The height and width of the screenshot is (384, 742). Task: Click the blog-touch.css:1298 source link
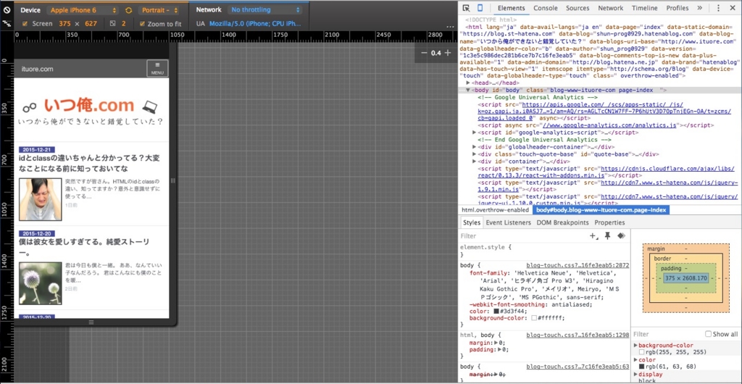578,335
